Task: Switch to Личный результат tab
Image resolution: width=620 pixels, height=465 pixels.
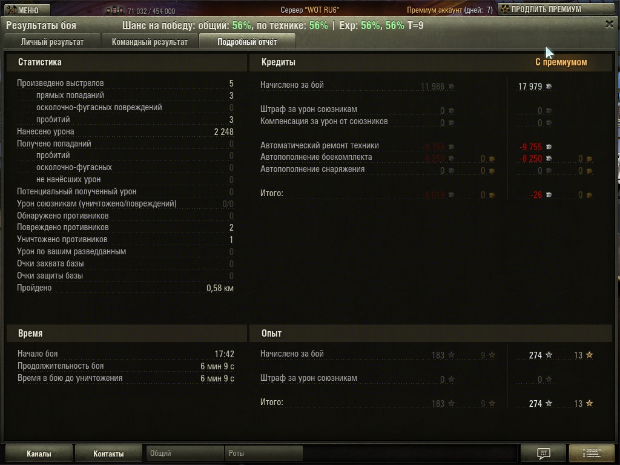Action: coord(52,42)
